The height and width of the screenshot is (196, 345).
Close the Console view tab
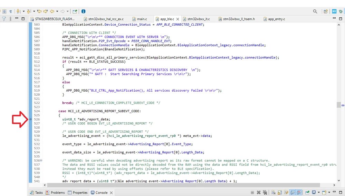[111, 193]
